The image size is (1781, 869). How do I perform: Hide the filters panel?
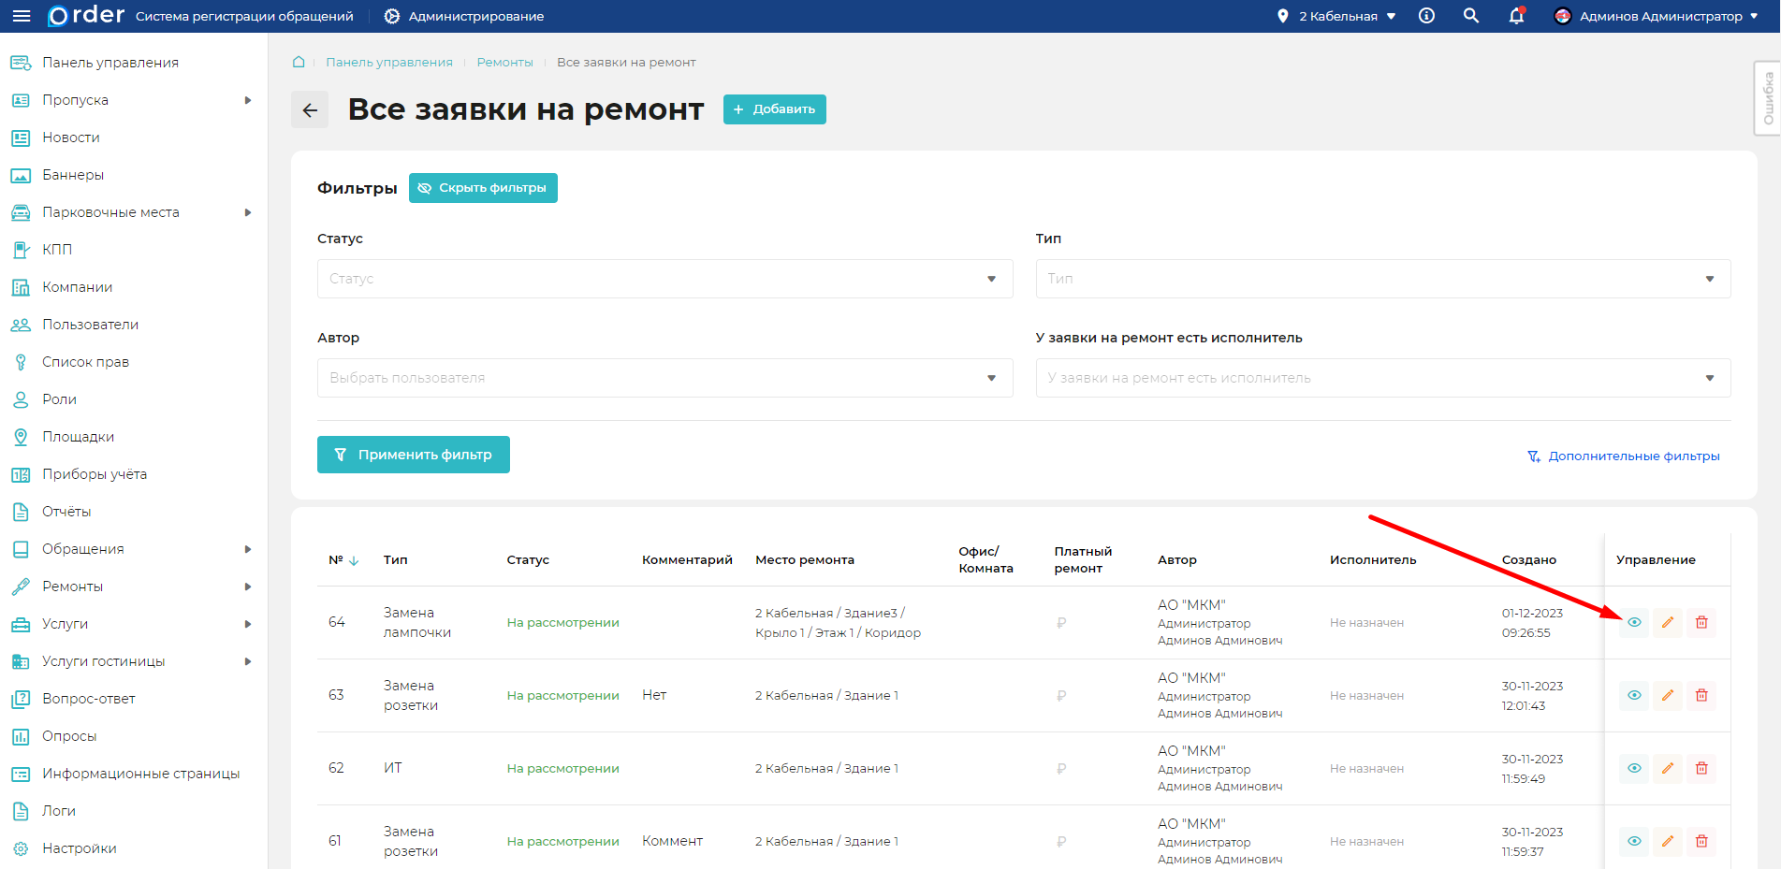(483, 188)
